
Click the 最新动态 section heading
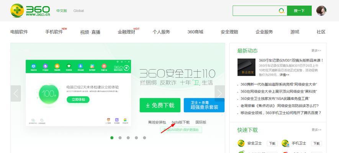(247, 51)
